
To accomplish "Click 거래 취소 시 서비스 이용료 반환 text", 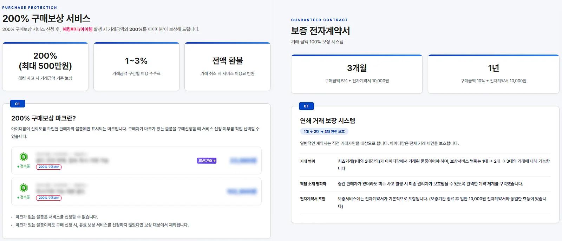I will click(228, 73).
